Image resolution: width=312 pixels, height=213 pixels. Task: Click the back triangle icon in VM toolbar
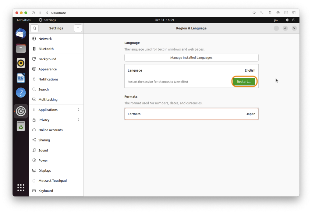pyautogui.click(x=47, y=13)
